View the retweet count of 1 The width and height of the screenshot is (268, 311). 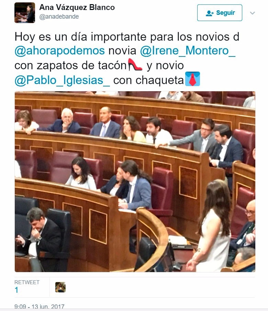16,290
